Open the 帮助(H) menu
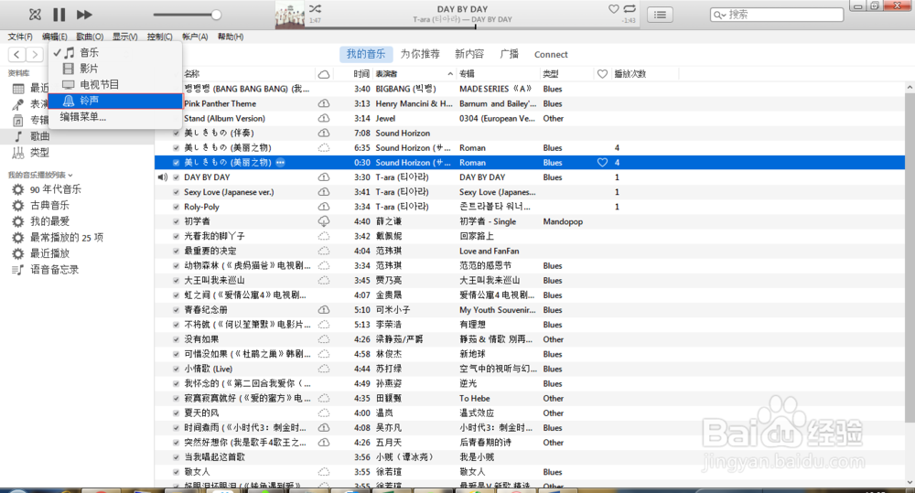 pyautogui.click(x=231, y=37)
